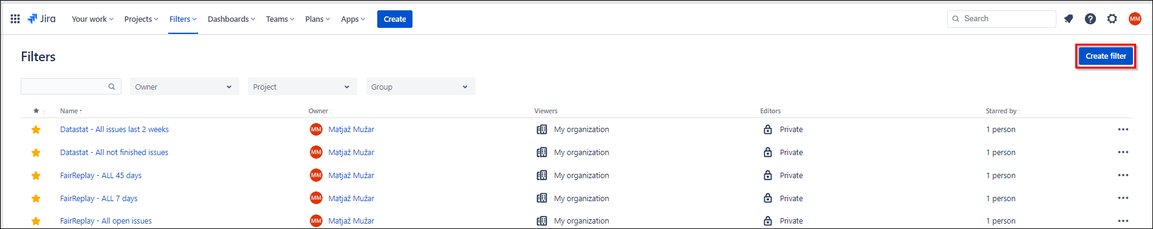The width and height of the screenshot is (1153, 229).
Task: Click Private in FairReplay - ALL 7 days row
Action: [x=792, y=199]
